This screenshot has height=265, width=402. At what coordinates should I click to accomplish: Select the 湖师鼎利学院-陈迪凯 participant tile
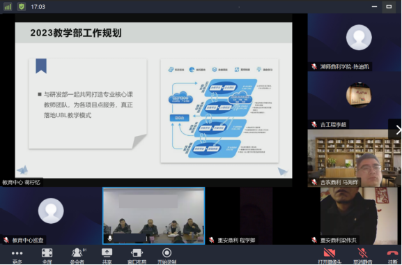(x=354, y=43)
